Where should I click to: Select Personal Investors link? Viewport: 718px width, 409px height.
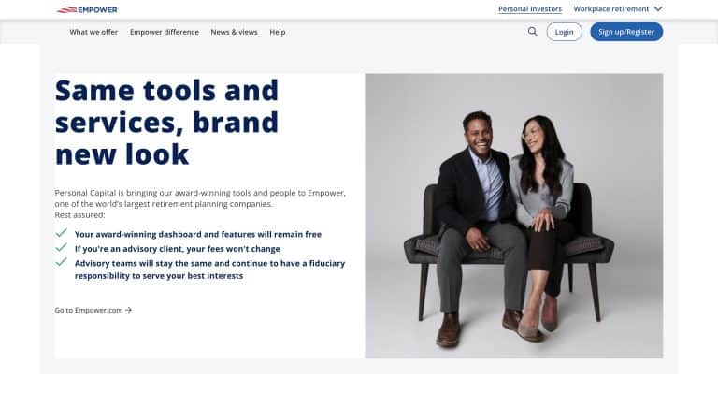[x=530, y=9]
